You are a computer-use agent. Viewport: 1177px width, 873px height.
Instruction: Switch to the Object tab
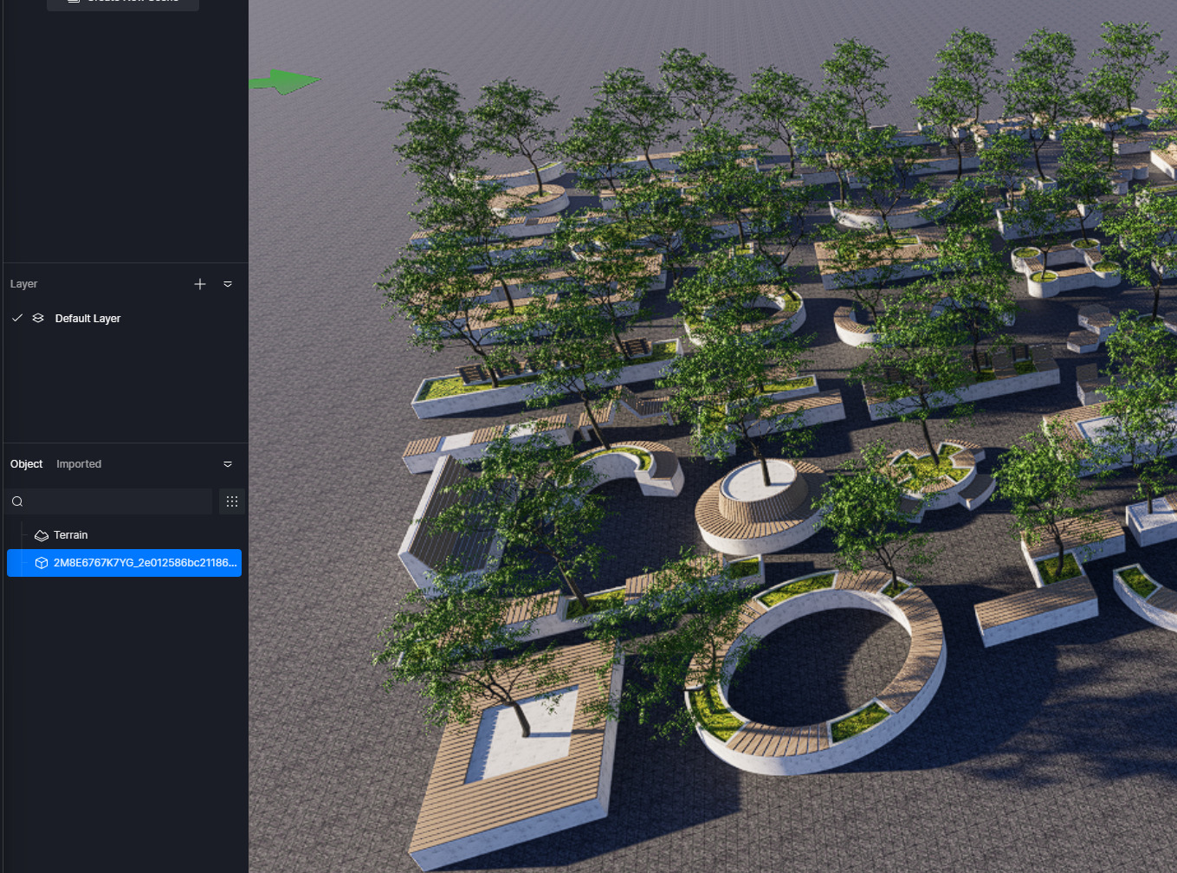pos(26,464)
